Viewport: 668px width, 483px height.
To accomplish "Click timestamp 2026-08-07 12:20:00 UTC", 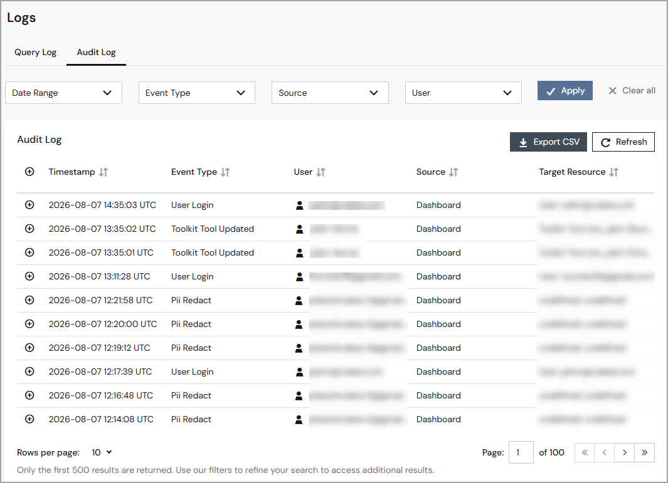I will coord(103,325).
